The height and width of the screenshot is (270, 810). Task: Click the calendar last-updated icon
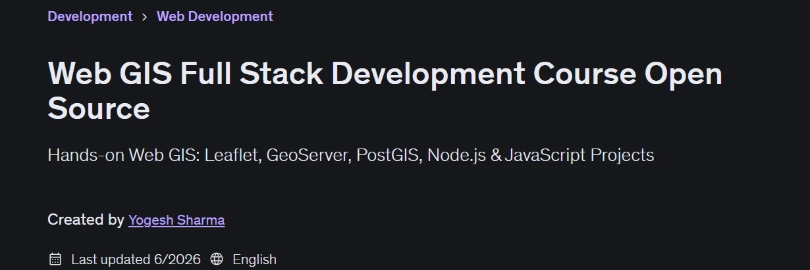(55, 259)
